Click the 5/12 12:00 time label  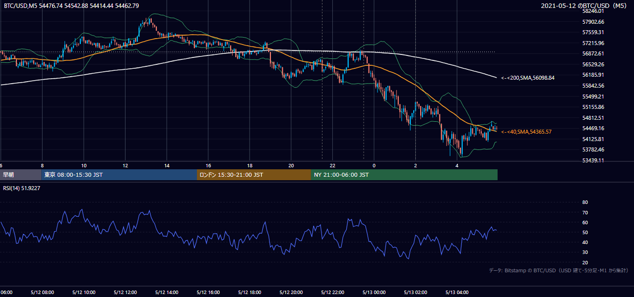(125, 292)
